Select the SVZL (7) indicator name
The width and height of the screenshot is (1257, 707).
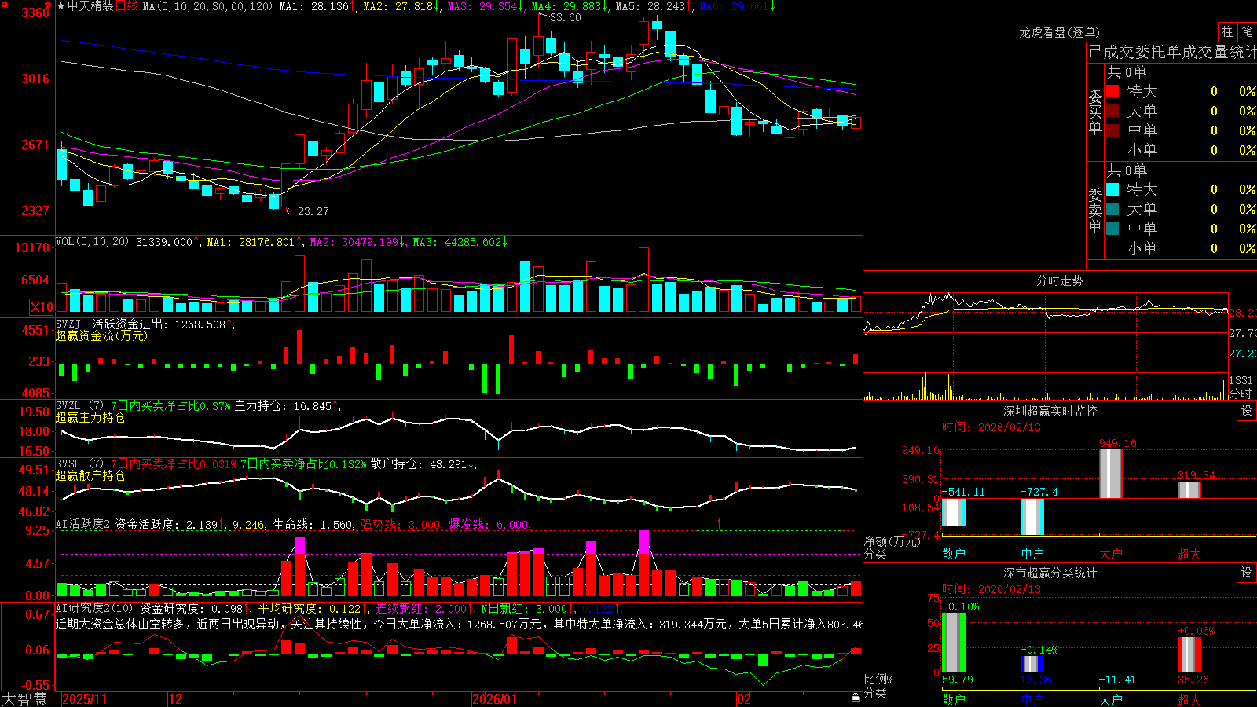coord(79,406)
